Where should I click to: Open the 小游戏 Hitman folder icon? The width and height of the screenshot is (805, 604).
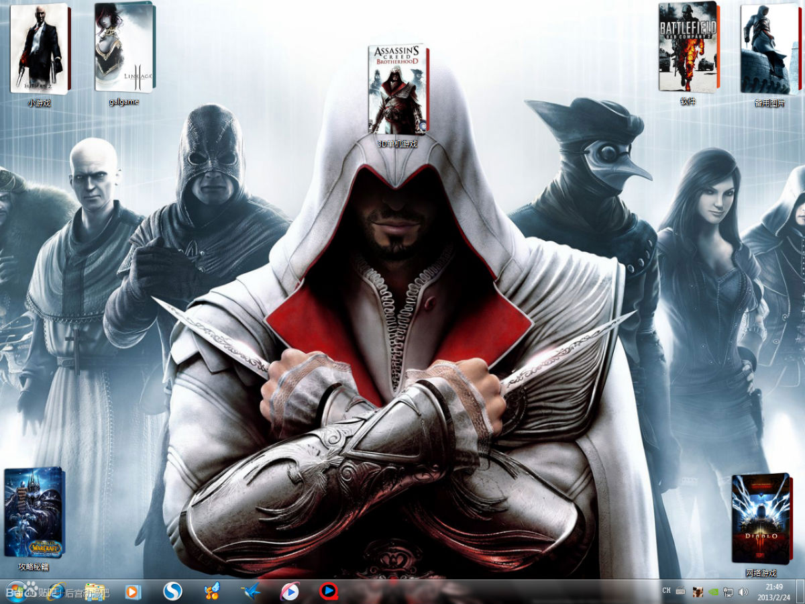click(40, 55)
